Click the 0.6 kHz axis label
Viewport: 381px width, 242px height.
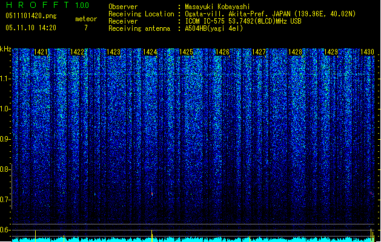(x=5, y=230)
